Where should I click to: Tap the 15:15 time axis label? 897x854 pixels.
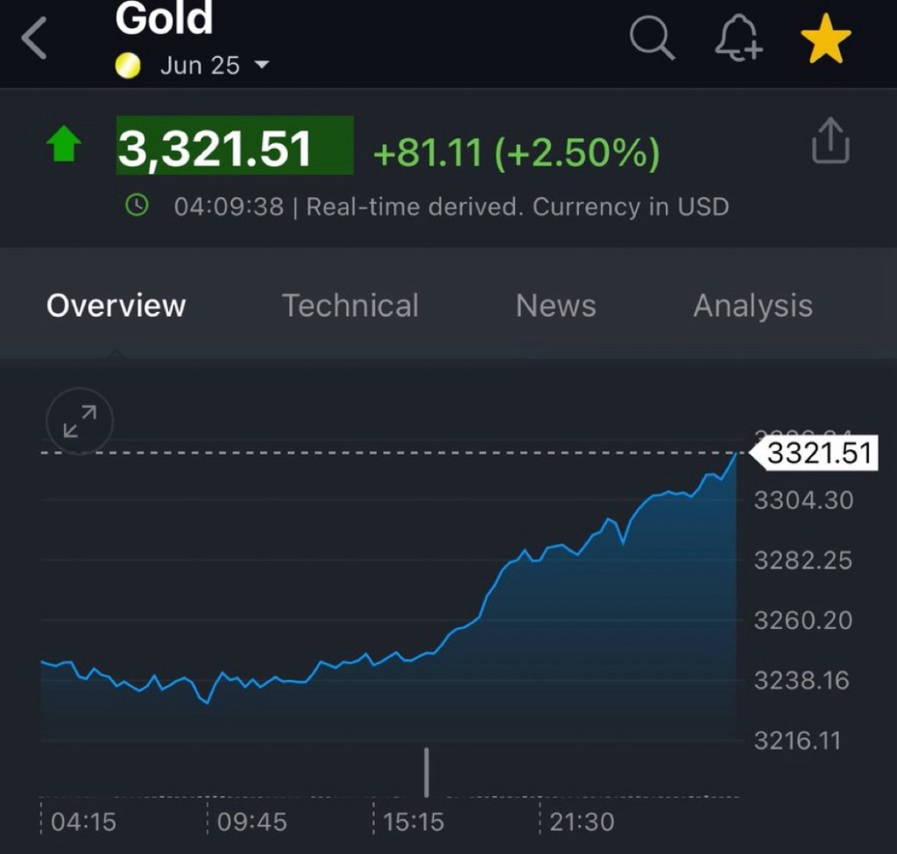click(413, 822)
